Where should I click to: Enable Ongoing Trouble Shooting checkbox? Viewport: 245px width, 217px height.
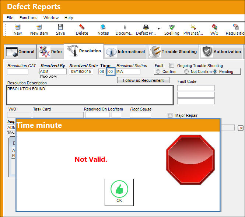(x=172, y=65)
